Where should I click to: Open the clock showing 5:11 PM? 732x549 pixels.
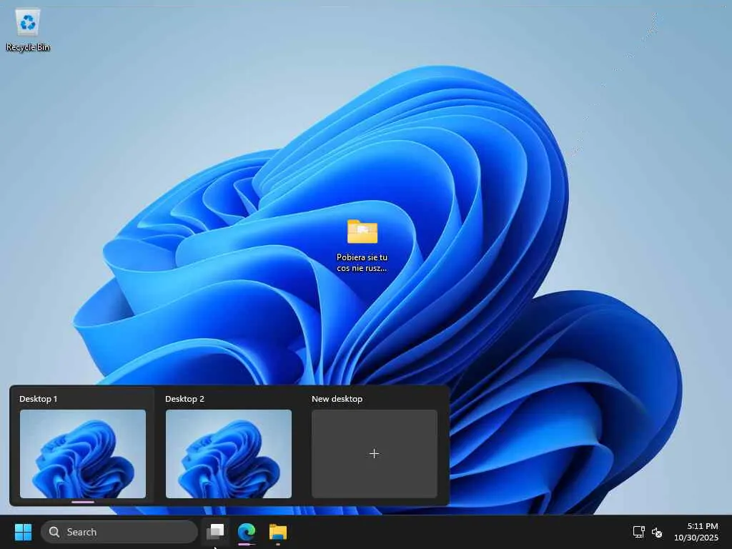click(703, 526)
